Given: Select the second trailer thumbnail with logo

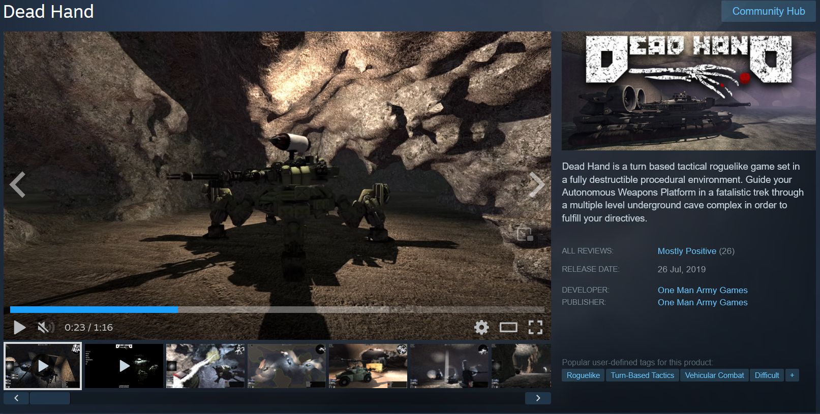Looking at the screenshot, I should pyautogui.click(x=124, y=366).
